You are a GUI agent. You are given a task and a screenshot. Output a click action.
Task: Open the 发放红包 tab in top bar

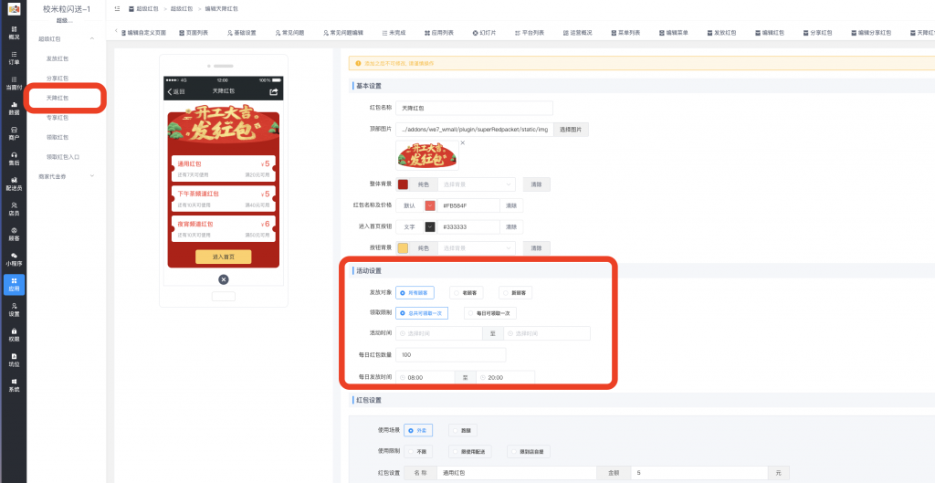721,33
